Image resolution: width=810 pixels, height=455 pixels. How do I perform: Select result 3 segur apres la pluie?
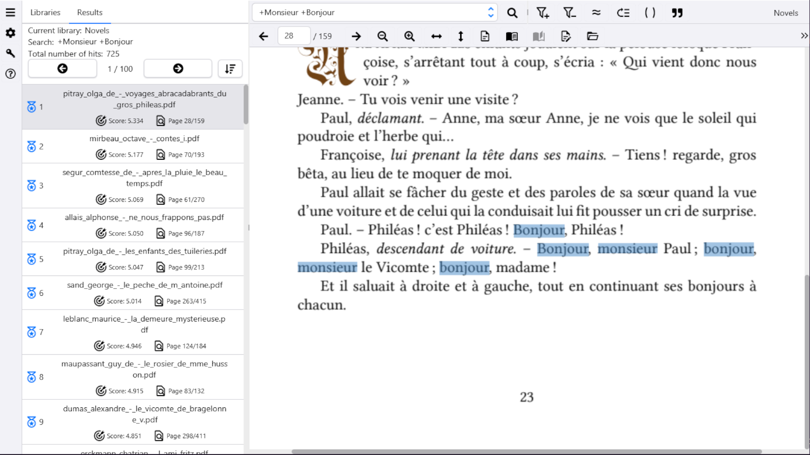[133, 186]
